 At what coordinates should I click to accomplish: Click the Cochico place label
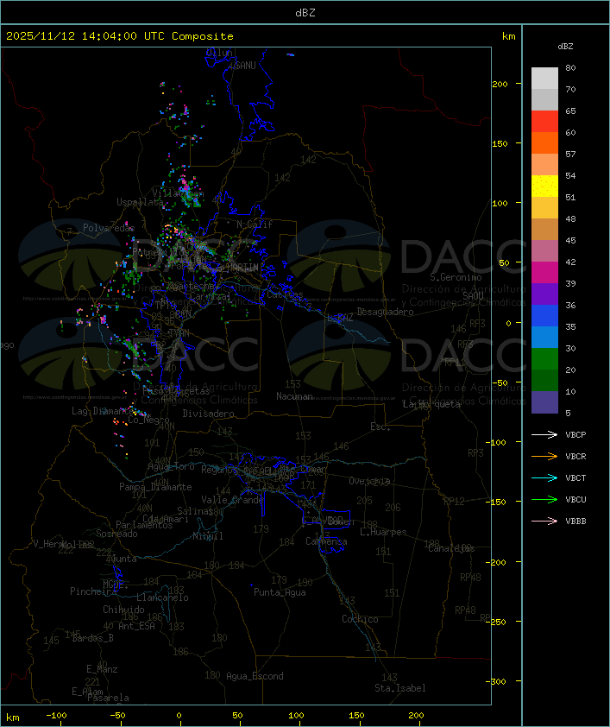point(360,619)
